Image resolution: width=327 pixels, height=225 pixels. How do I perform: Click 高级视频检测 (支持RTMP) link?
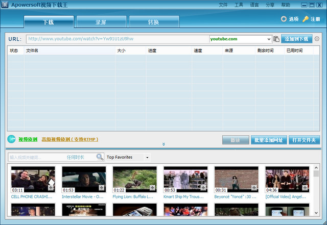69,139
